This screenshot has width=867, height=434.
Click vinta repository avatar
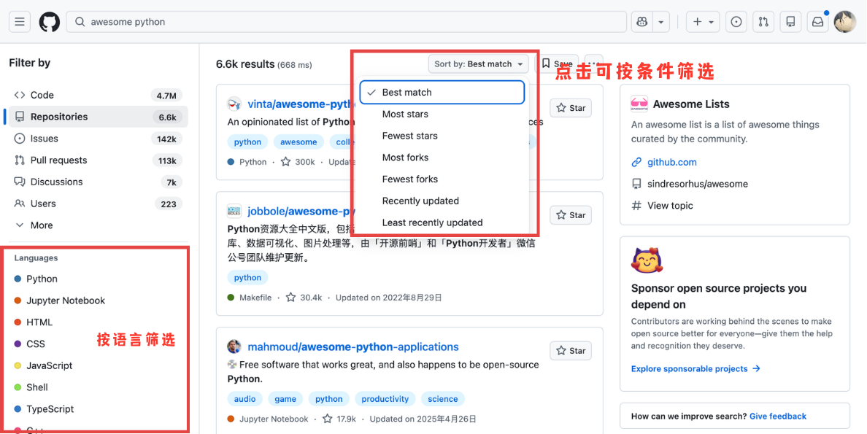tap(234, 104)
